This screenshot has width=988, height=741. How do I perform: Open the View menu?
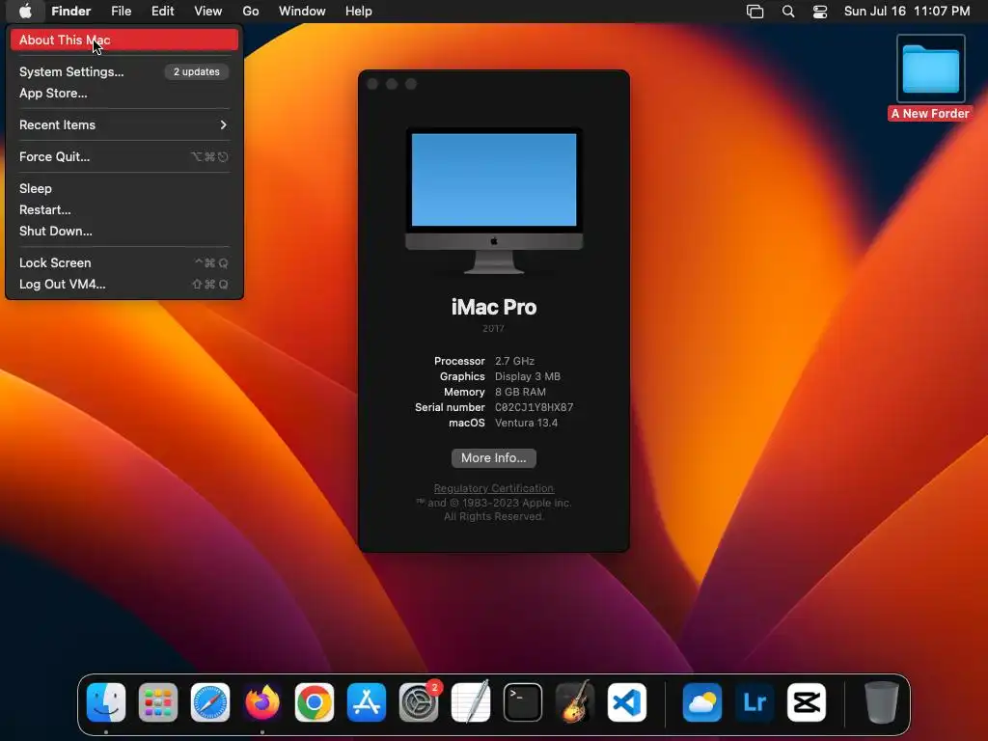coord(208,11)
